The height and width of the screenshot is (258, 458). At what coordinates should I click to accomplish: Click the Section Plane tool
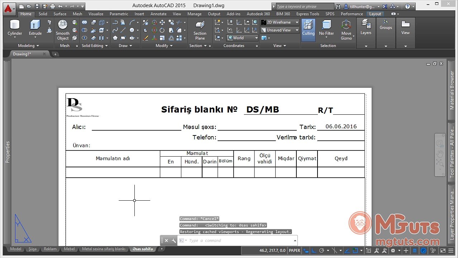[200, 30]
